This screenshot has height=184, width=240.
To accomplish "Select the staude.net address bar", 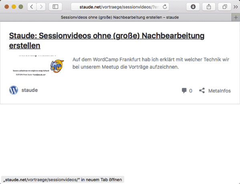I will pos(120,7).
